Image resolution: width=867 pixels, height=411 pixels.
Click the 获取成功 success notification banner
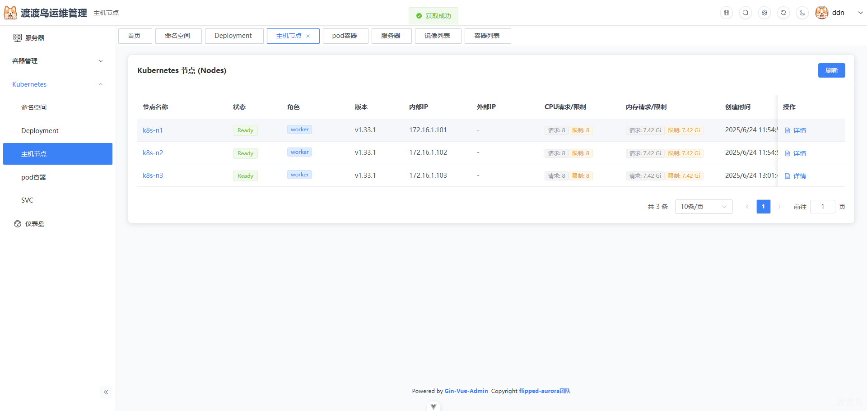(x=433, y=15)
